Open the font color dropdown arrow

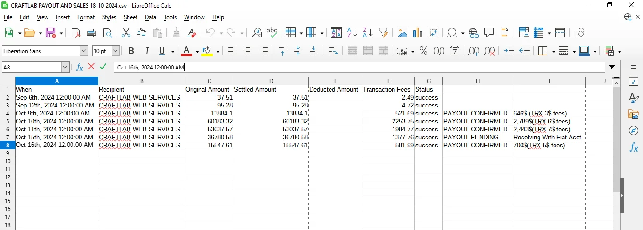click(197, 51)
